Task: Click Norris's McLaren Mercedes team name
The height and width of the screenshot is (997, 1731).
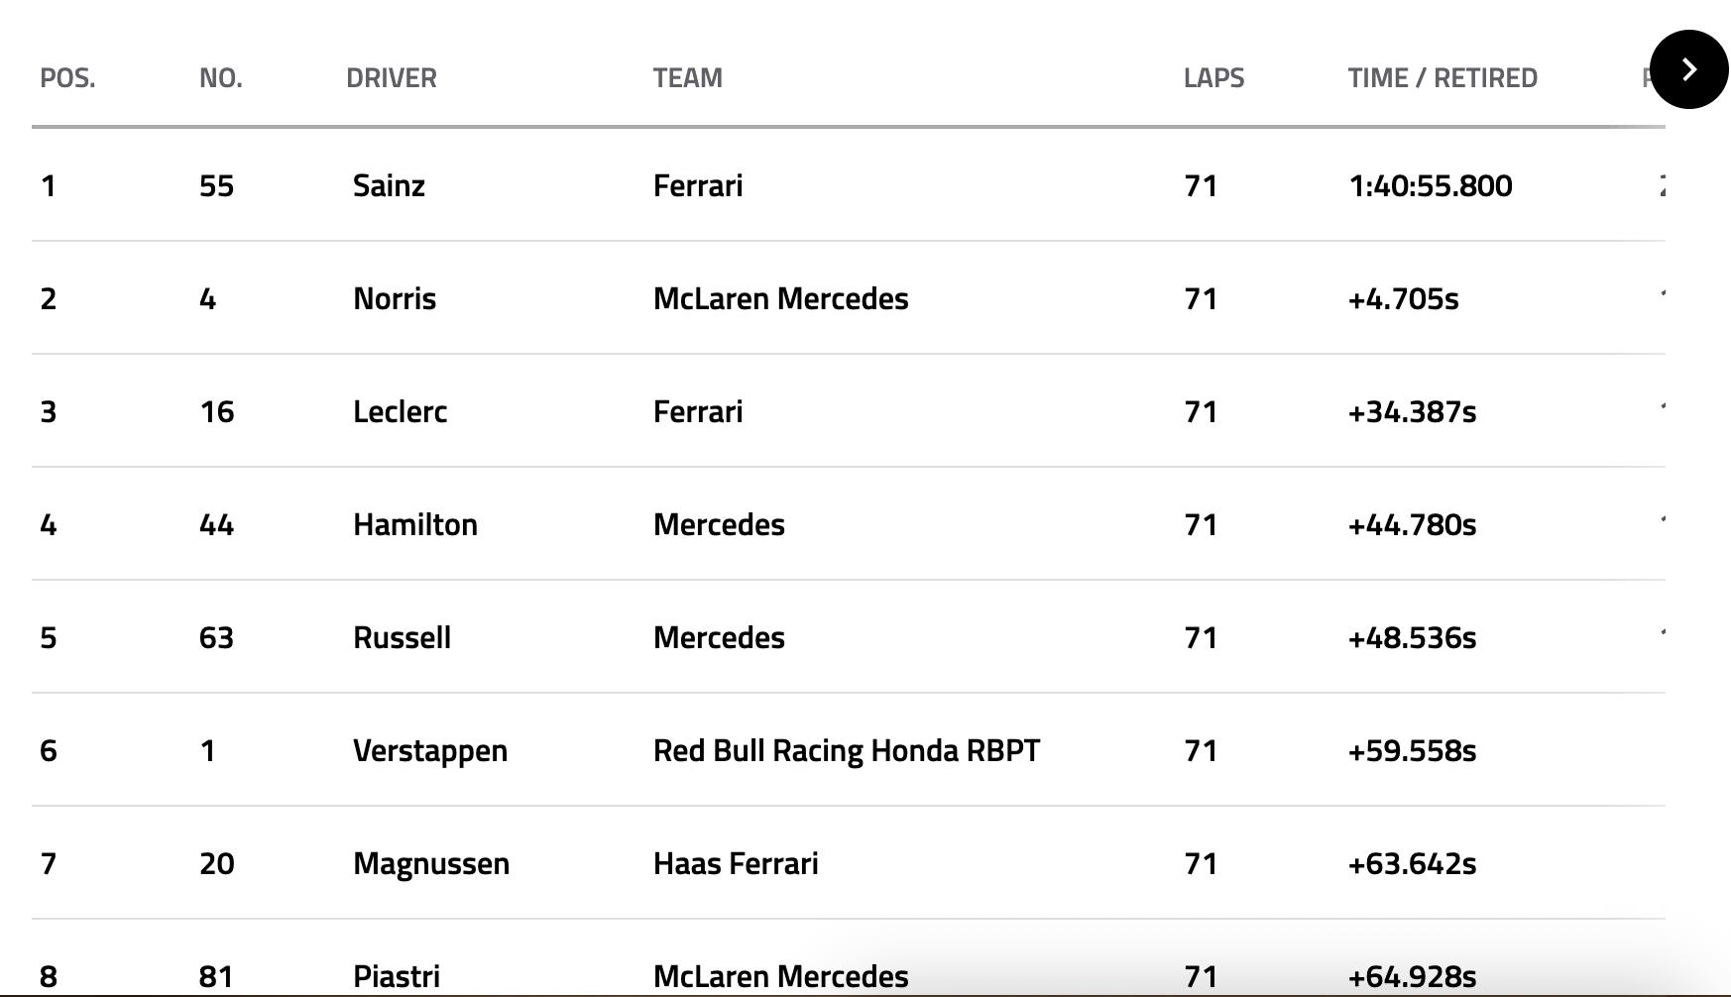Action: point(780,299)
